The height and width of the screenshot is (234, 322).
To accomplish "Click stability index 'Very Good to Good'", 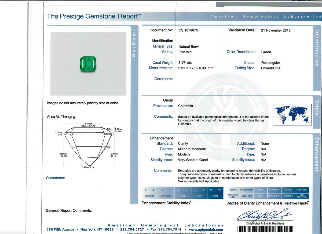I will point(193,160).
